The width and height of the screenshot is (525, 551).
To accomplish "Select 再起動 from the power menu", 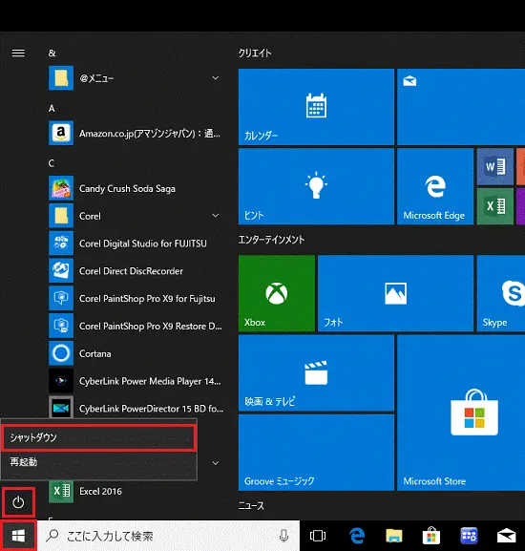I will (x=98, y=462).
